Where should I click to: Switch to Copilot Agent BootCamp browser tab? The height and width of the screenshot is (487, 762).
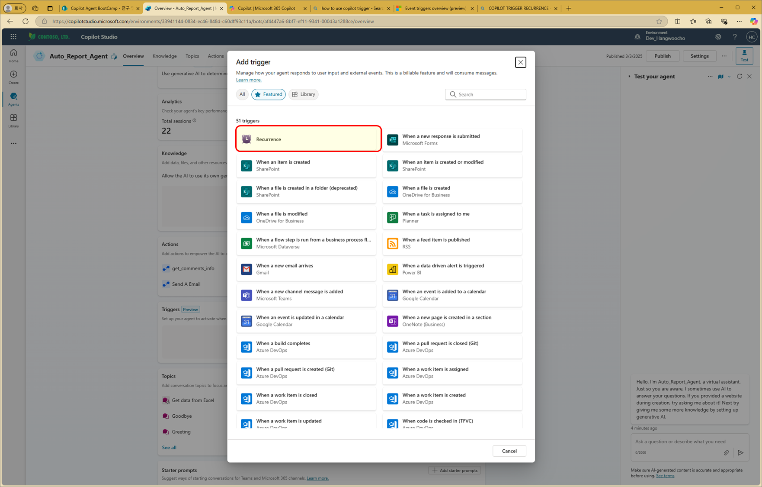click(100, 8)
